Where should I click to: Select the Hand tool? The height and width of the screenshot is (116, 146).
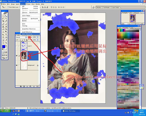pos(3,43)
